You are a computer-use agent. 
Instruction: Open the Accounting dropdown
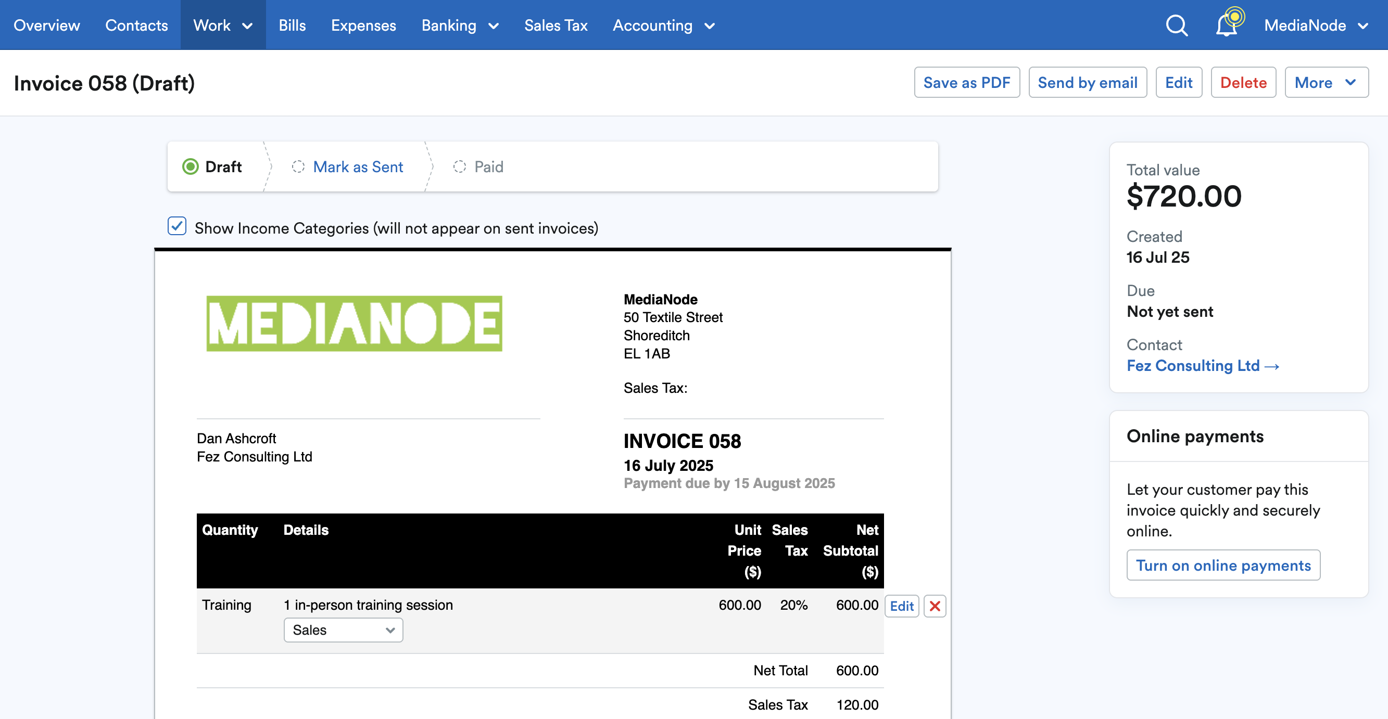[664, 25]
